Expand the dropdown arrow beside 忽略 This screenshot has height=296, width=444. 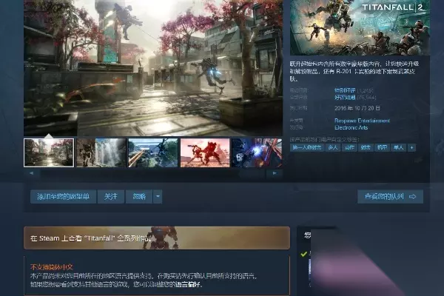click(158, 197)
